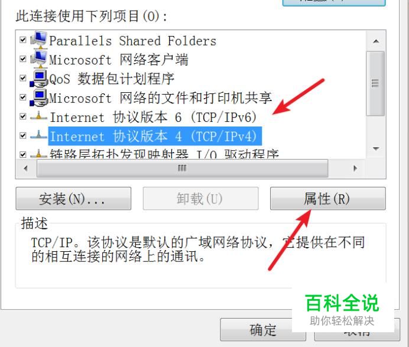Toggle the QoS 数据包计划程序 checkbox
The image size is (409, 347).
pyautogui.click(x=23, y=78)
